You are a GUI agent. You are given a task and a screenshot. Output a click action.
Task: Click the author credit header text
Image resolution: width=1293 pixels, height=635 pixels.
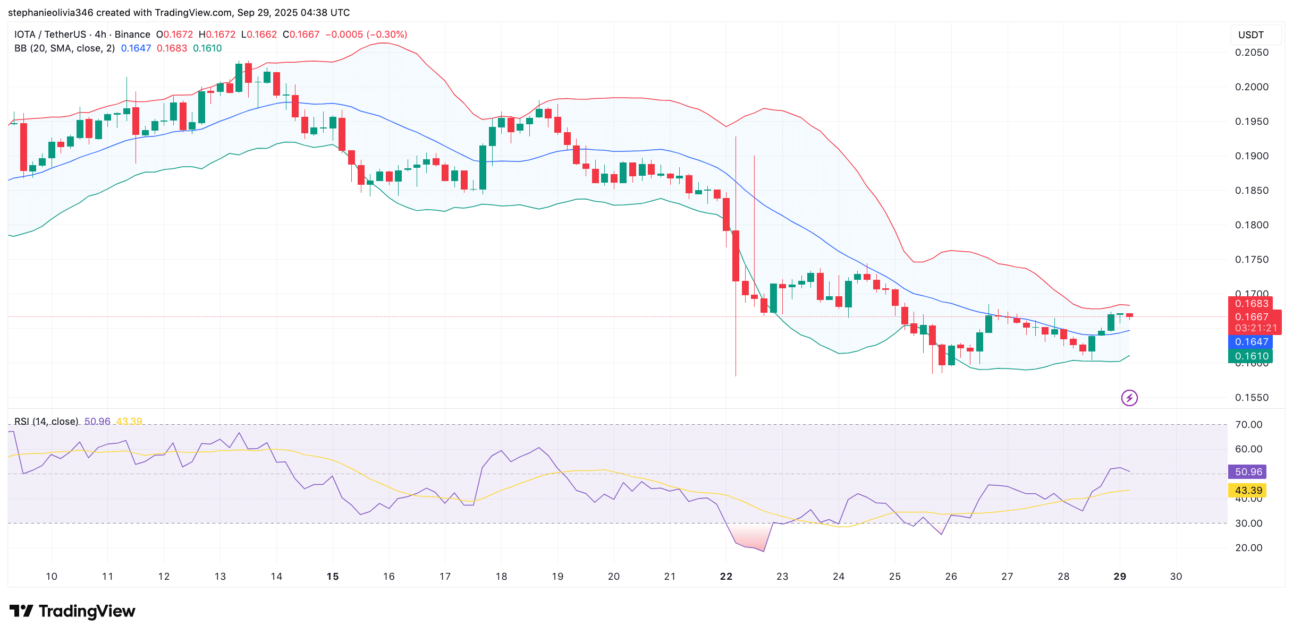coord(179,12)
